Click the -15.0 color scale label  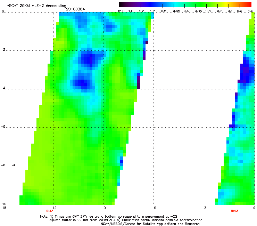coord(120,11)
